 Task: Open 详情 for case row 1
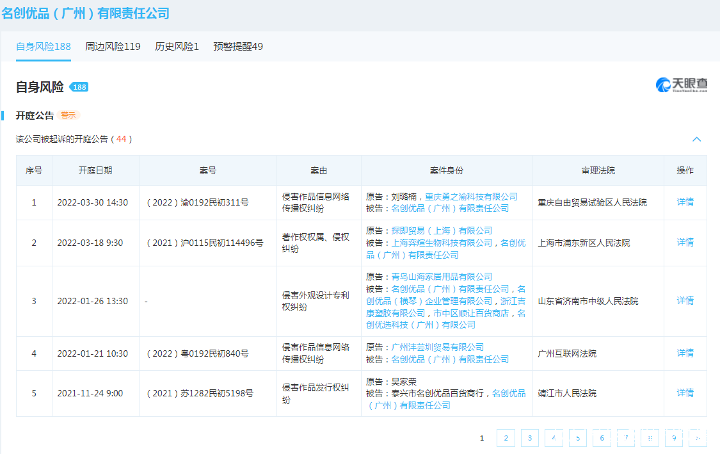point(685,202)
